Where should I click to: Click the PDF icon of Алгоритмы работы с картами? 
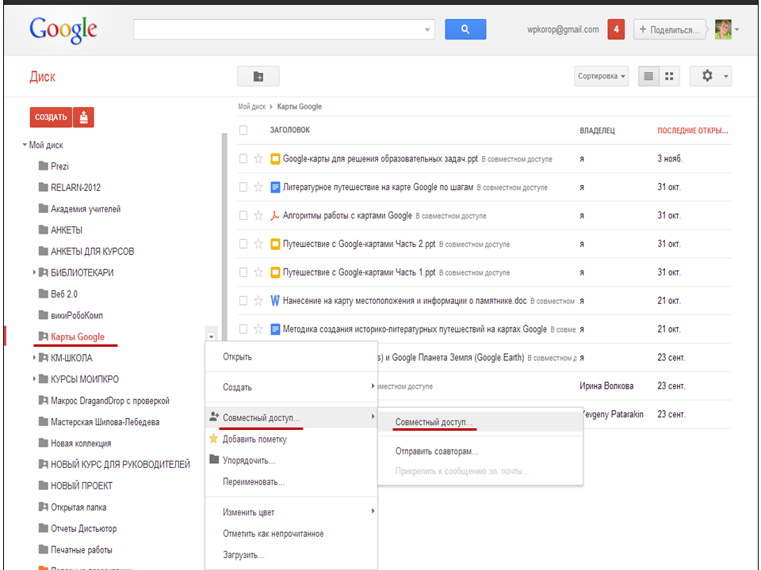point(275,215)
